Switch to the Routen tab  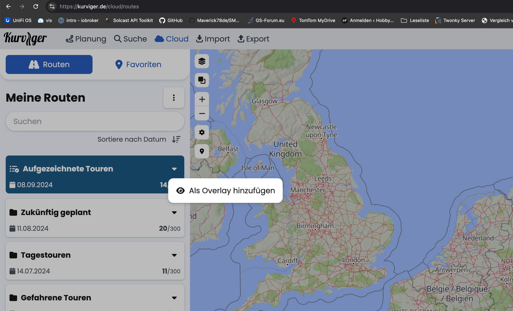coord(49,64)
